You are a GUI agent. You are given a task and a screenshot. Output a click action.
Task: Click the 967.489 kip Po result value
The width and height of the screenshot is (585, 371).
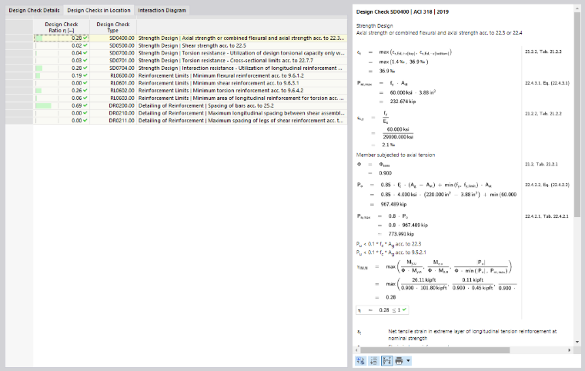(x=393, y=204)
